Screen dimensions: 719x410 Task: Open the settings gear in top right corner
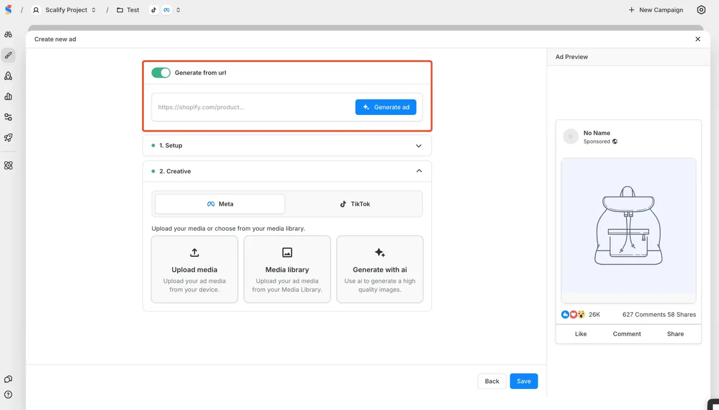tap(701, 9)
